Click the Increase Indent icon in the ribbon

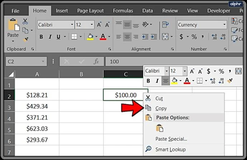tap(154, 37)
